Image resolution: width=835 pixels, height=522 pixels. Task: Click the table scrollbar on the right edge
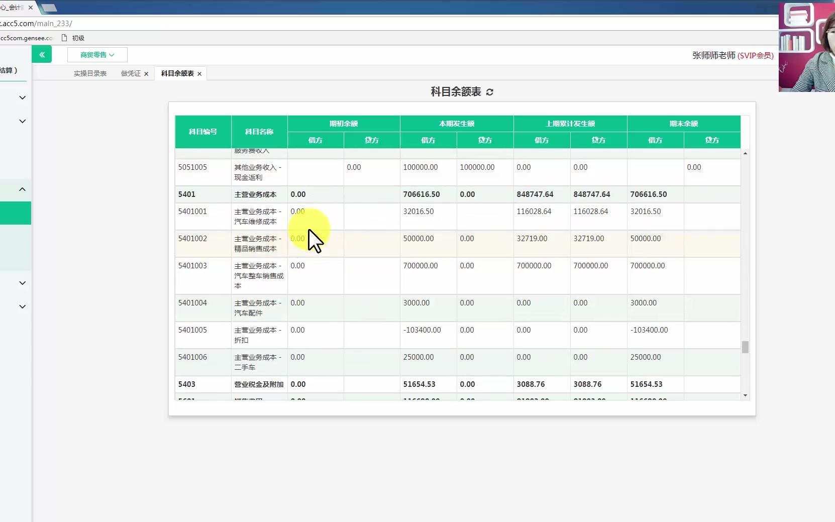pos(746,347)
